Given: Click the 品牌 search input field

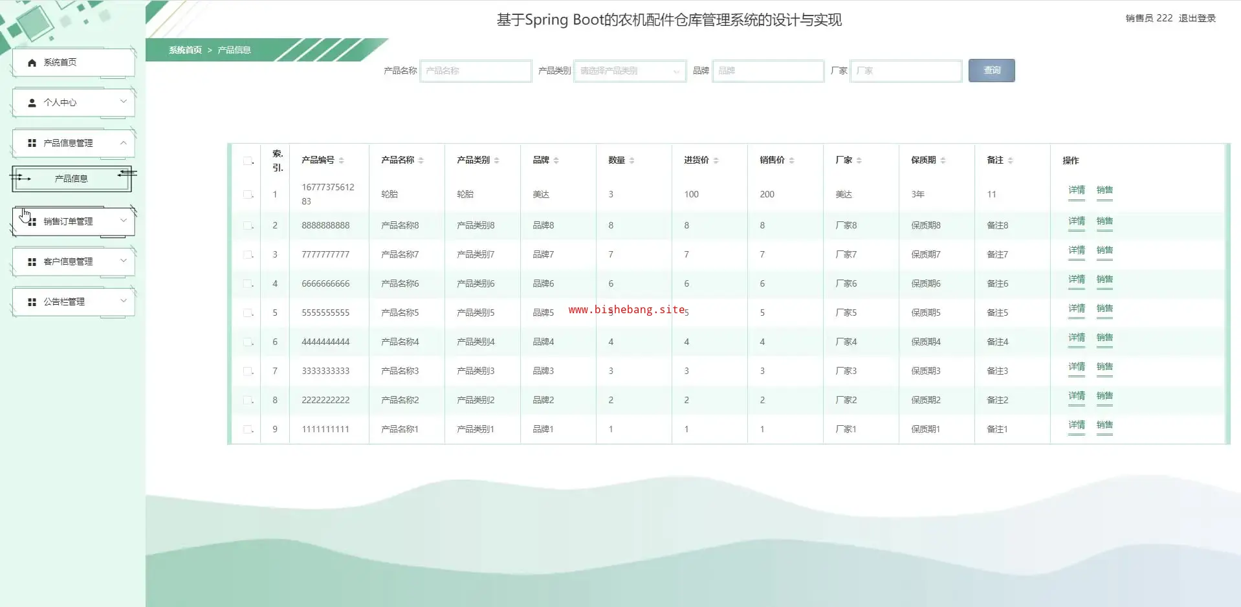Looking at the screenshot, I should (x=767, y=71).
